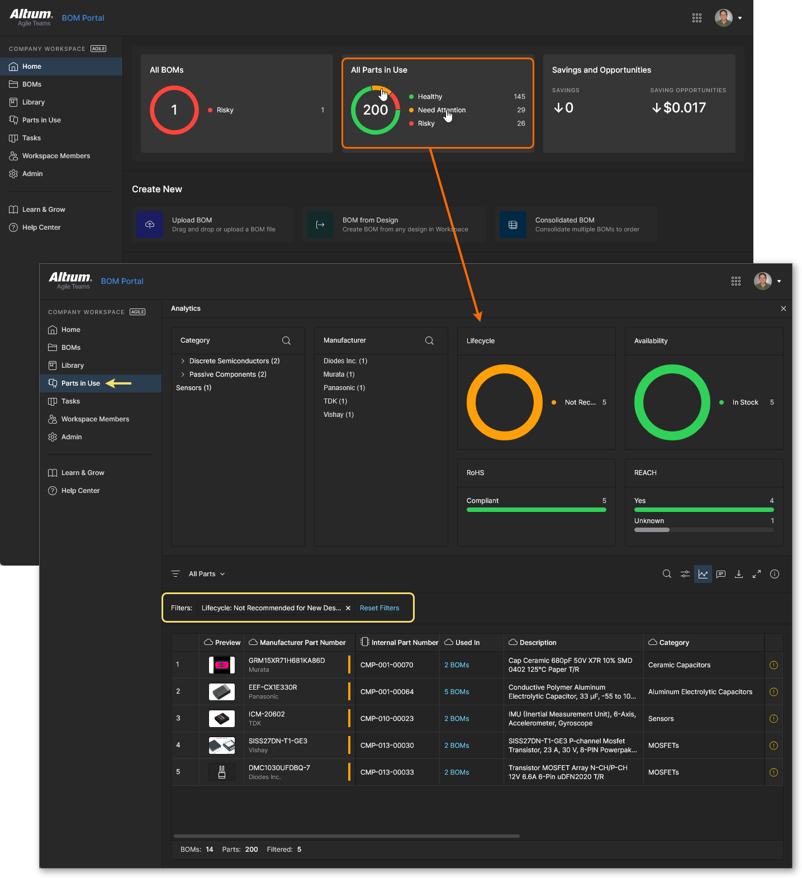This screenshot has width=802, height=878.
Task: Toggle the Analytics chart icon
Action: [703, 574]
